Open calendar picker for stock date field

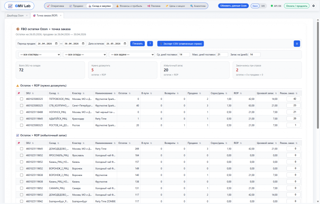pyautogui.click(x=125, y=44)
